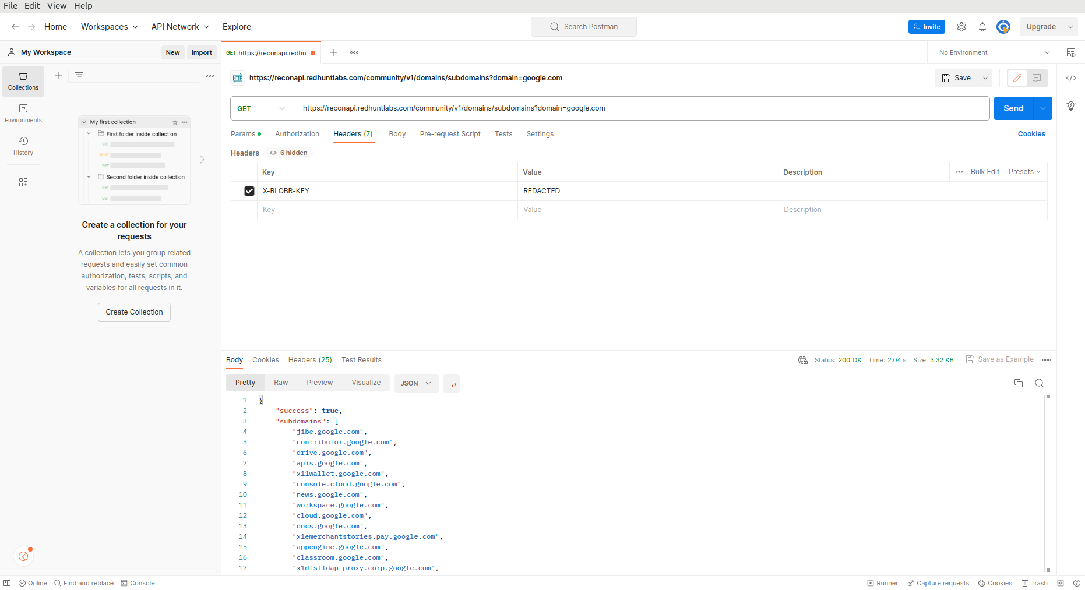Viewport: 1085px width, 590px height.
Task: Add a new request tab
Action: click(333, 52)
